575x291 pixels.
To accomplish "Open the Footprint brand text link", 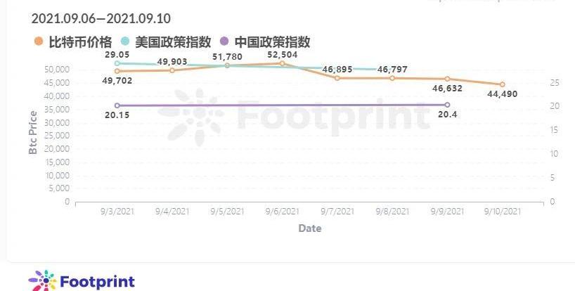I will click(97, 282).
